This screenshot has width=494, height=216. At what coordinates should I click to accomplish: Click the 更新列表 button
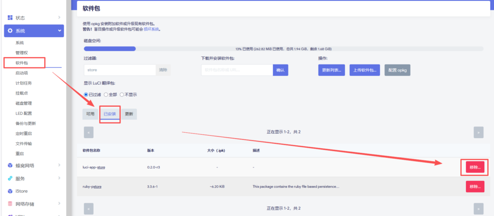tap(331, 70)
